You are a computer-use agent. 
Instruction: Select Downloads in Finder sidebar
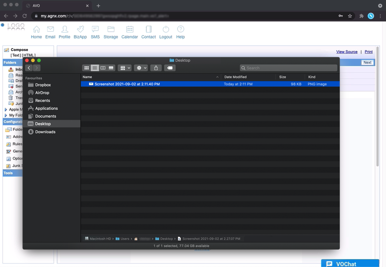45,132
